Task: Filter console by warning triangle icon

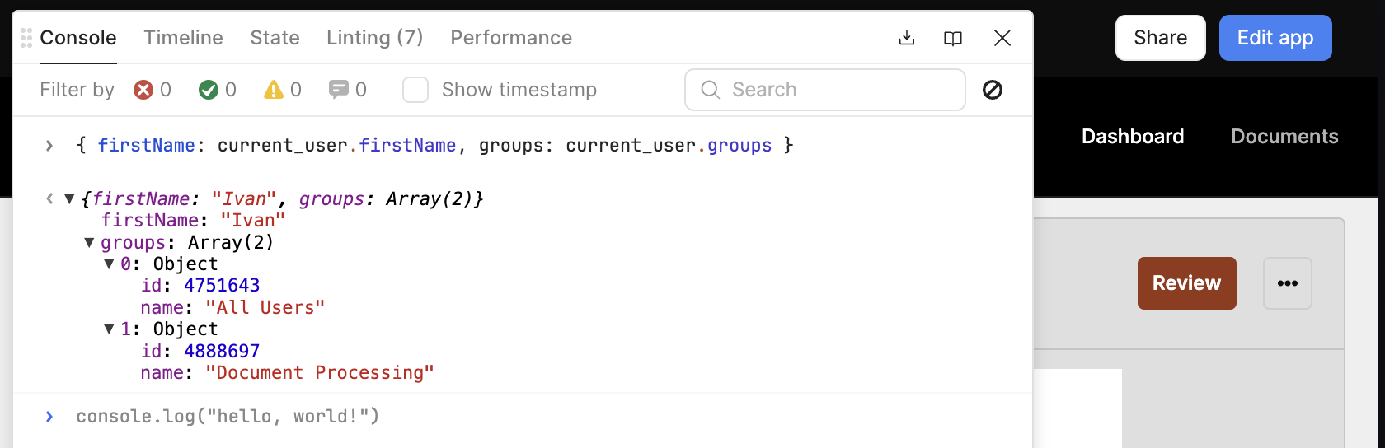Action: click(x=274, y=90)
